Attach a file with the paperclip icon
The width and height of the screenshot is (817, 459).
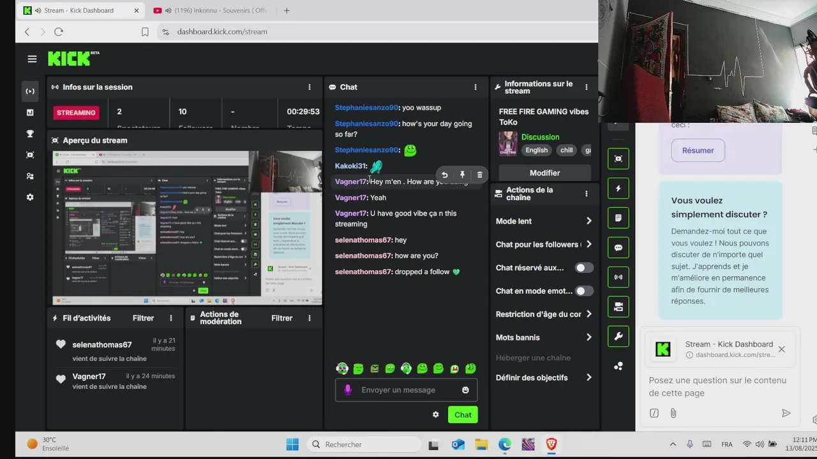coord(673,413)
